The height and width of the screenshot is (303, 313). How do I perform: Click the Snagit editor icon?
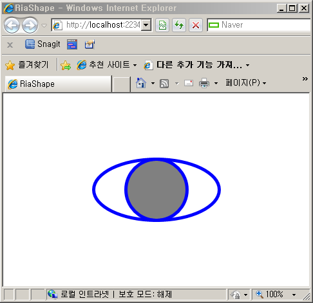[x=90, y=44]
